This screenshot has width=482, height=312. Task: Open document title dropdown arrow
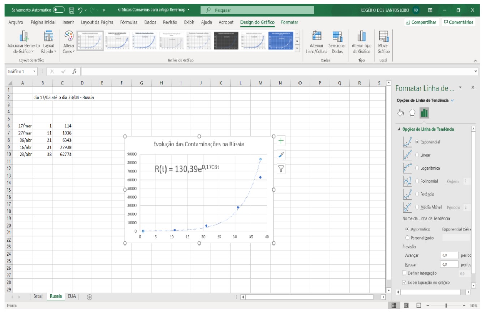[x=189, y=10]
